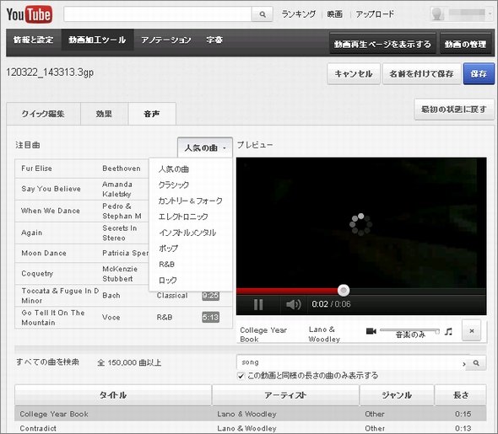This screenshot has width=498, height=434.
Task: Click the YouTube search input field
Action: (158, 14)
